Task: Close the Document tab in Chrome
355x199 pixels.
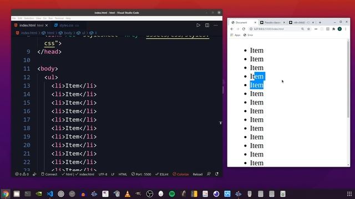Action: click(255, 23)
